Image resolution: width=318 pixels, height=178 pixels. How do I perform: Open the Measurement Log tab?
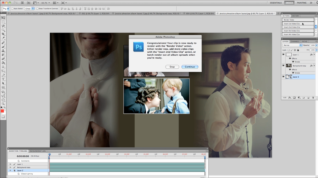click(38, 151)
